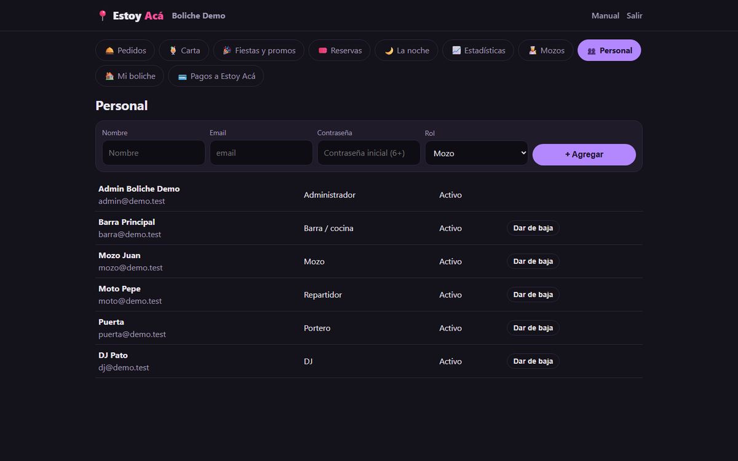This screenshot has height=461, width=738.
Task: Focus the Email input field
Action: pos(261,153)
